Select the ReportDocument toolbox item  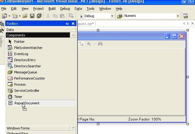coord(27,103)
